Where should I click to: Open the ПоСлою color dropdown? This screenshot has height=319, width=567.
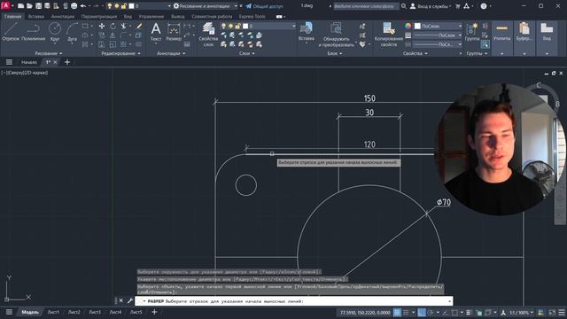438,26
